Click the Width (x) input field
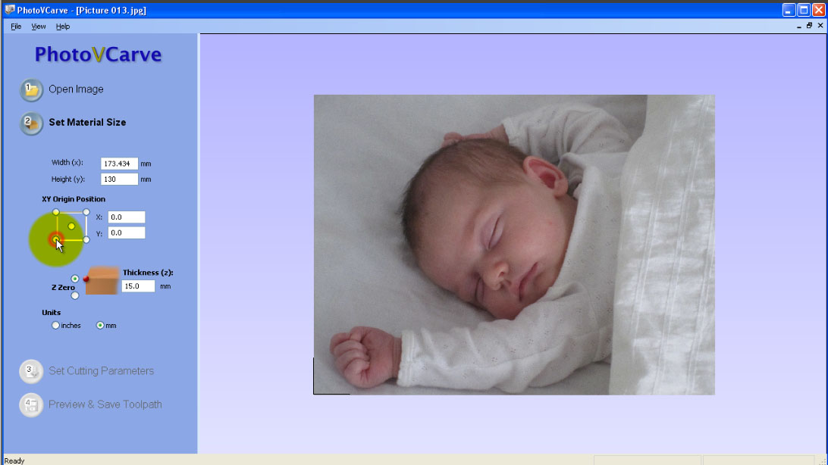Image resolution: width=828 pixels, height=465 pixels. (119, 164)
